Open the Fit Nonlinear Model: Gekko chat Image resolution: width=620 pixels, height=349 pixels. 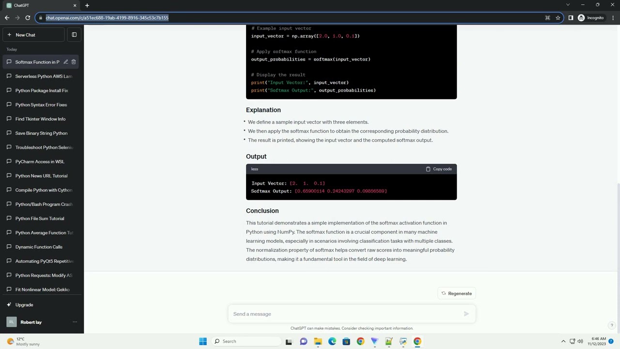point(41,290)
